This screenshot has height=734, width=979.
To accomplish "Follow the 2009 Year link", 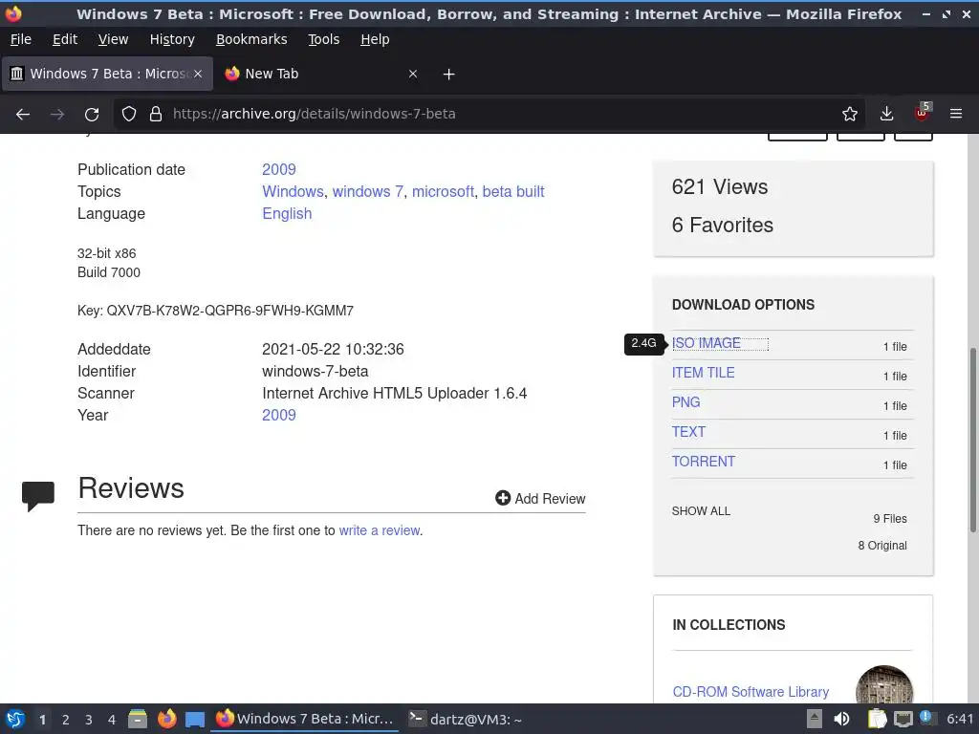I will pyautogui.click(x=279, y=415).
